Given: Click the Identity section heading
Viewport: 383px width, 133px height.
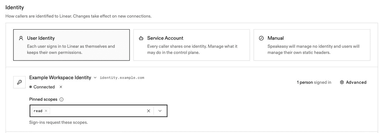Looking at the screenshot, I should 15,7.
